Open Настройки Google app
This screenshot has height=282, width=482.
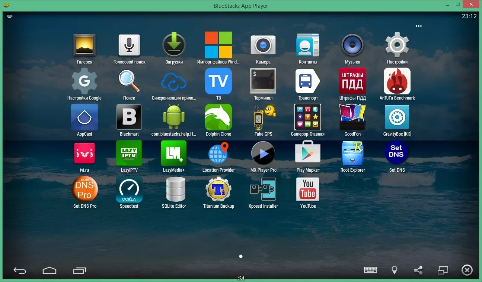84,81
